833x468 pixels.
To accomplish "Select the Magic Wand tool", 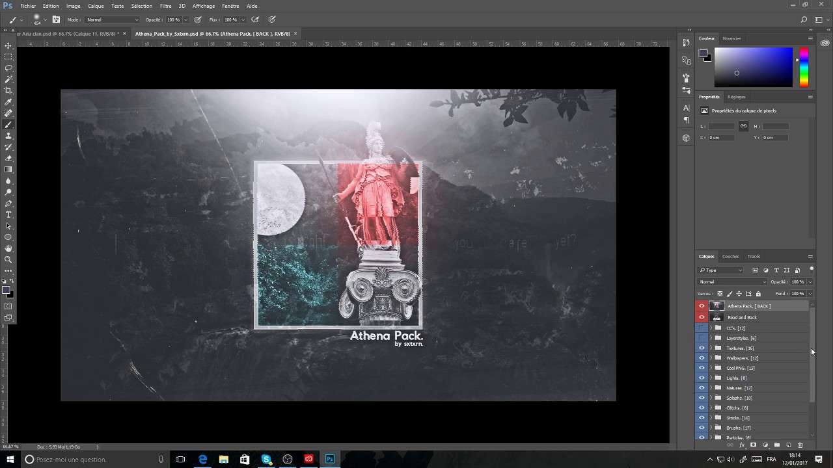I will [8, 79].
